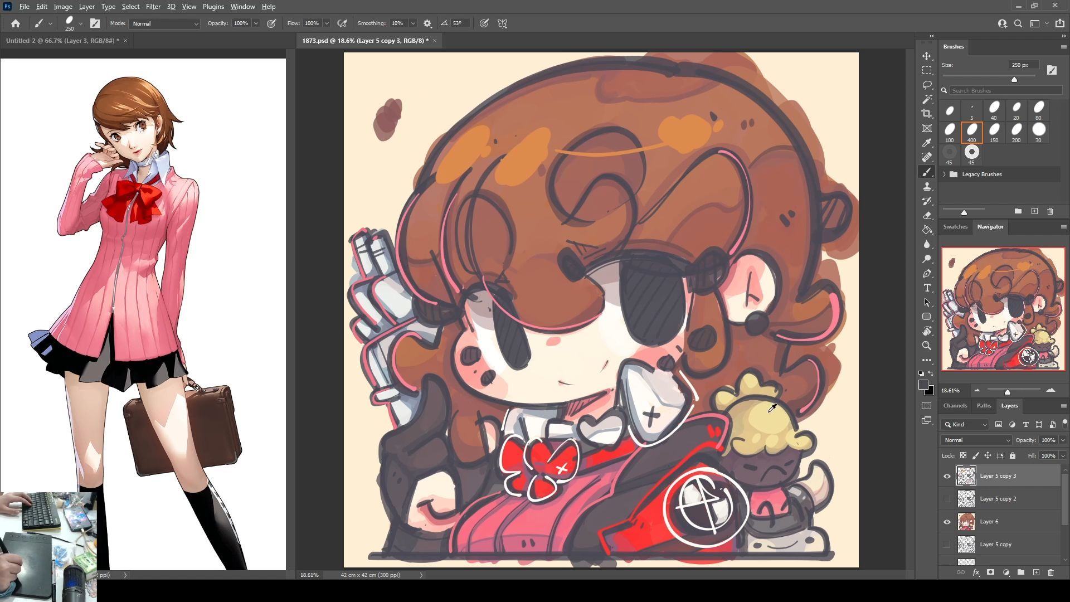Screen dimensions: 1070x602
Task: Open smoothing options gear icon
Action: pos(427,23)
